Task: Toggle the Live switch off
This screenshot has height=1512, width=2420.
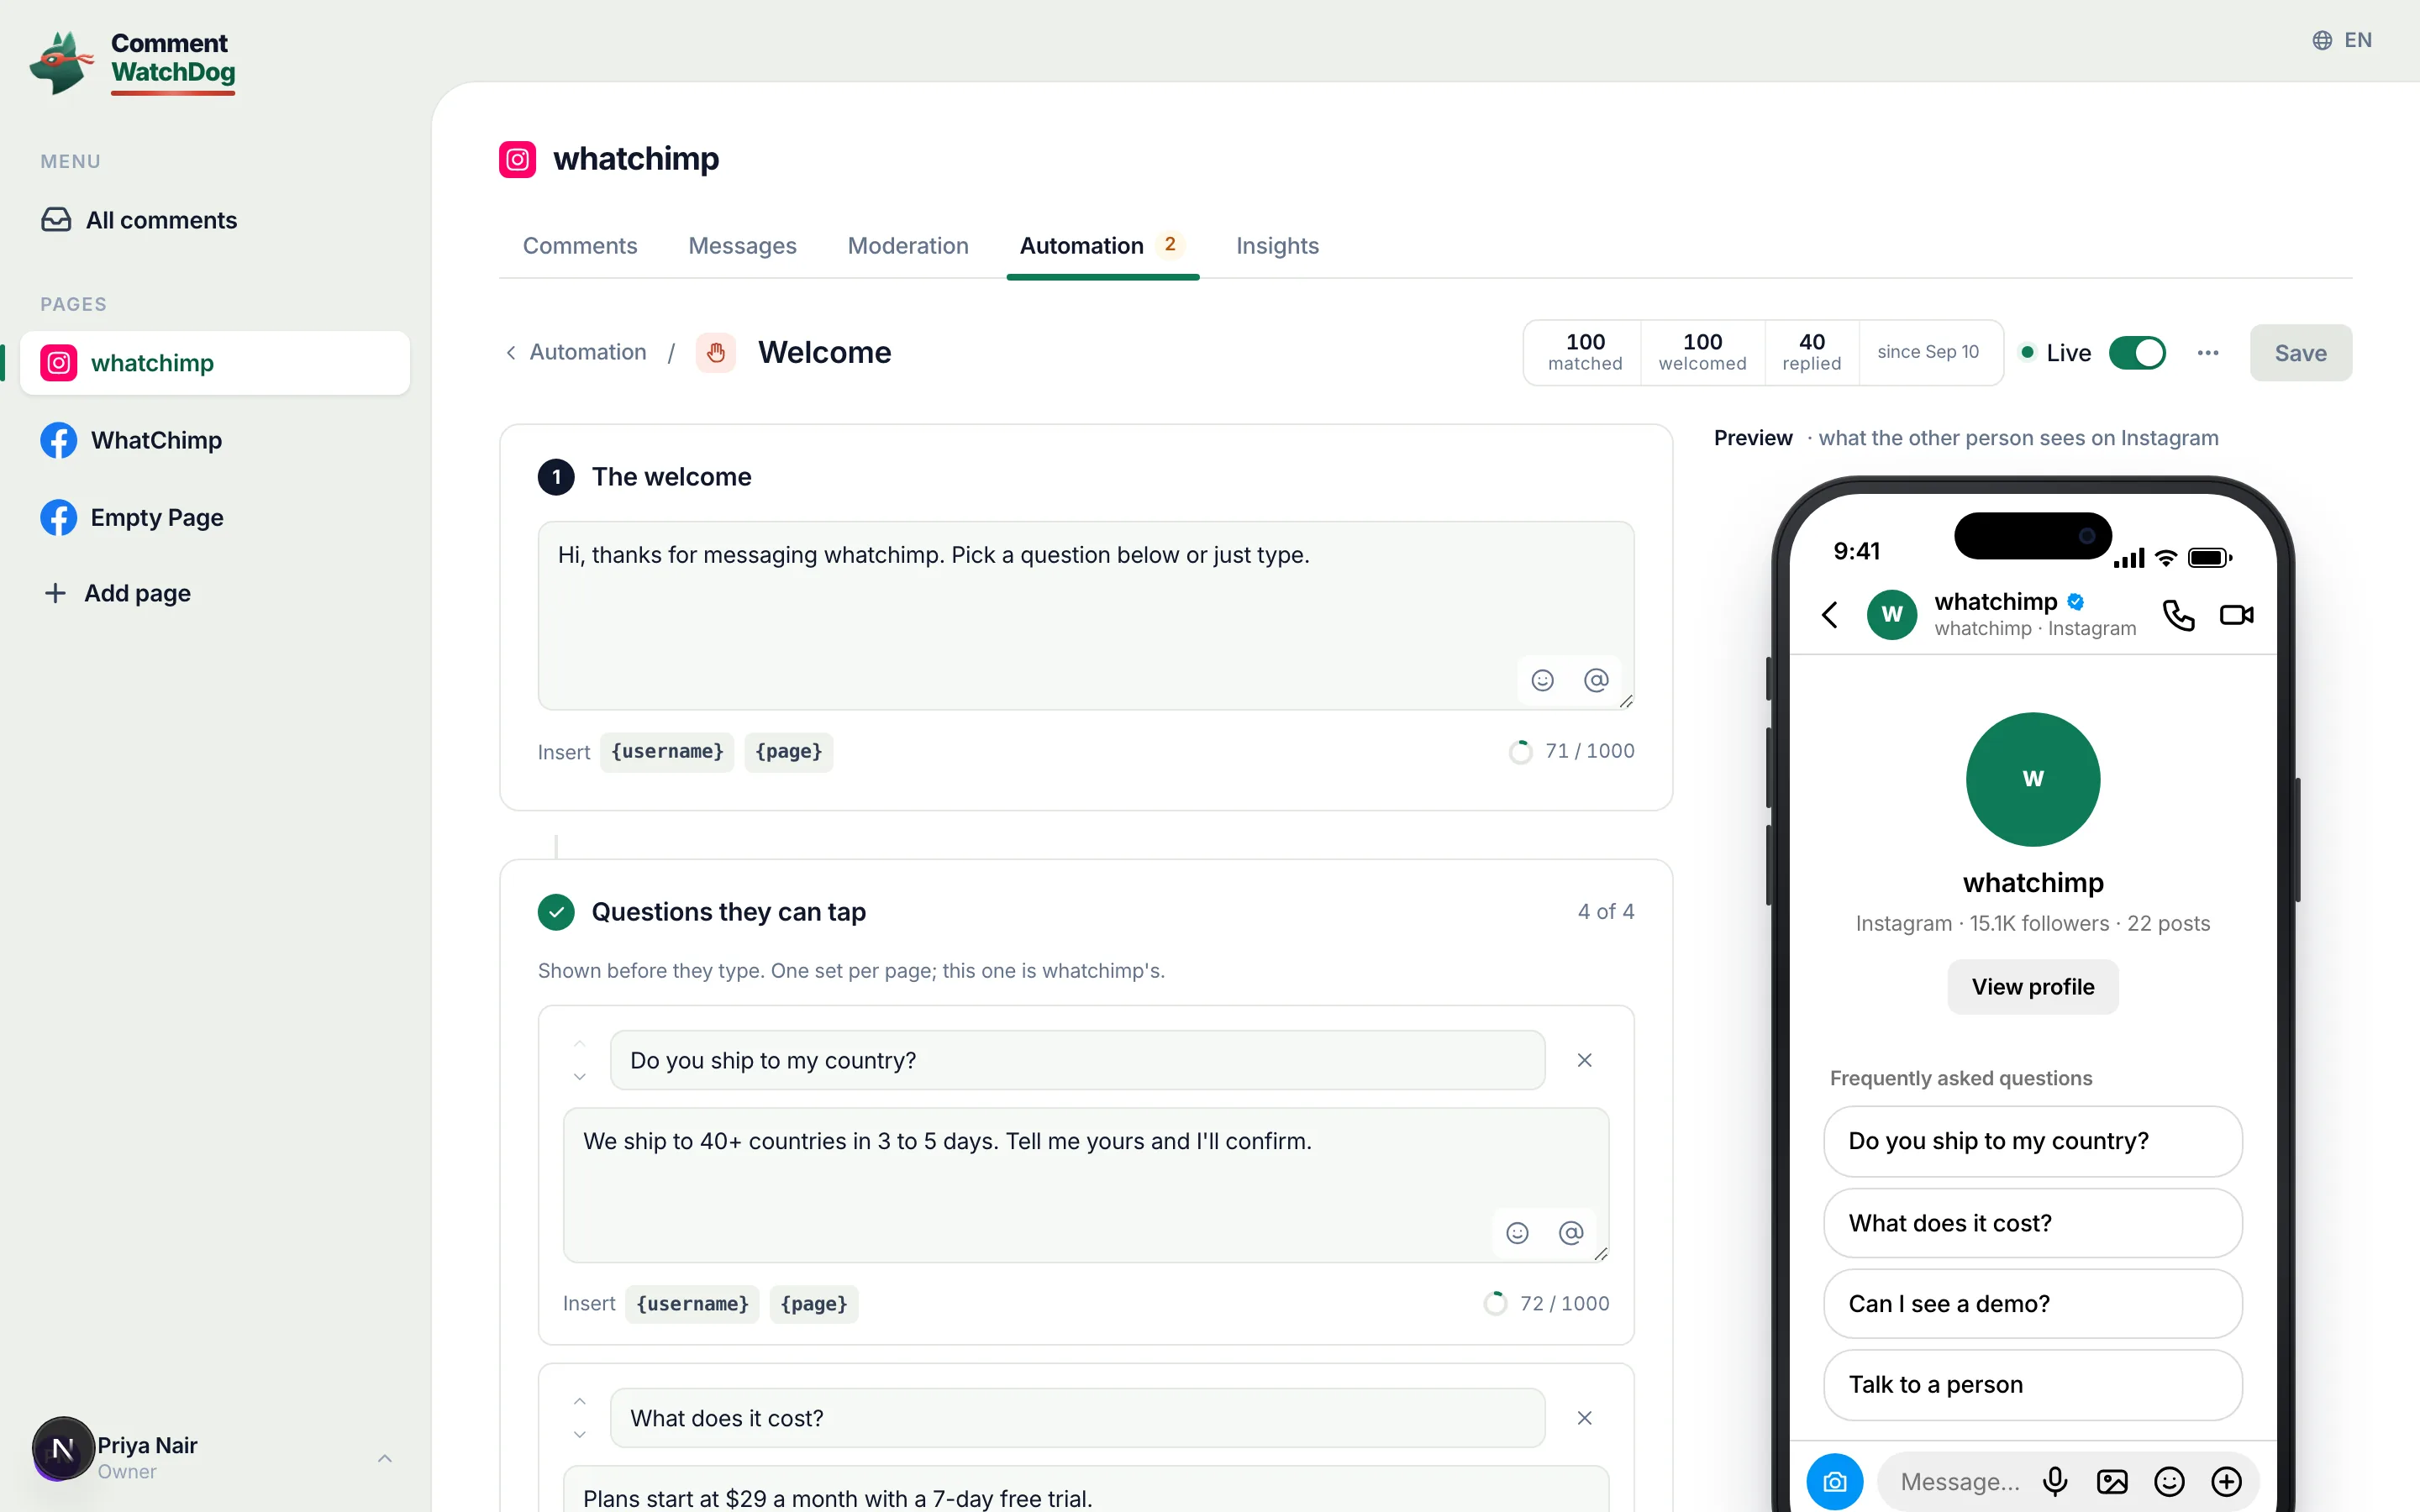Action: point(2137,353)
